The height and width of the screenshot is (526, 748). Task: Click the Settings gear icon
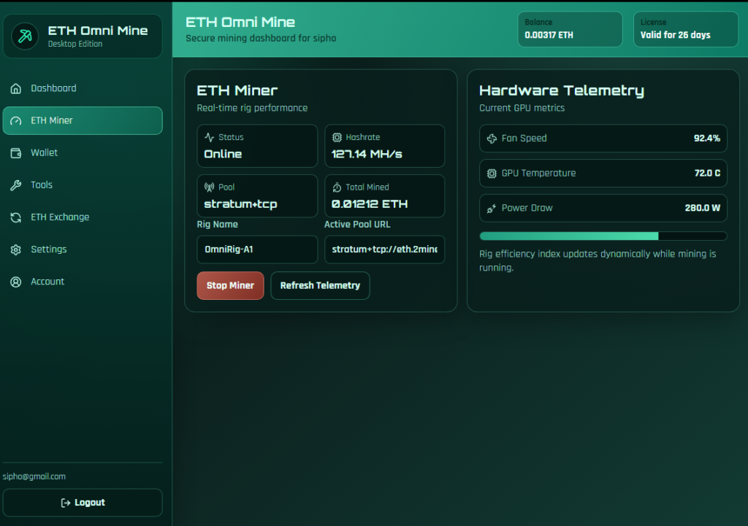(x=16, y=250)
